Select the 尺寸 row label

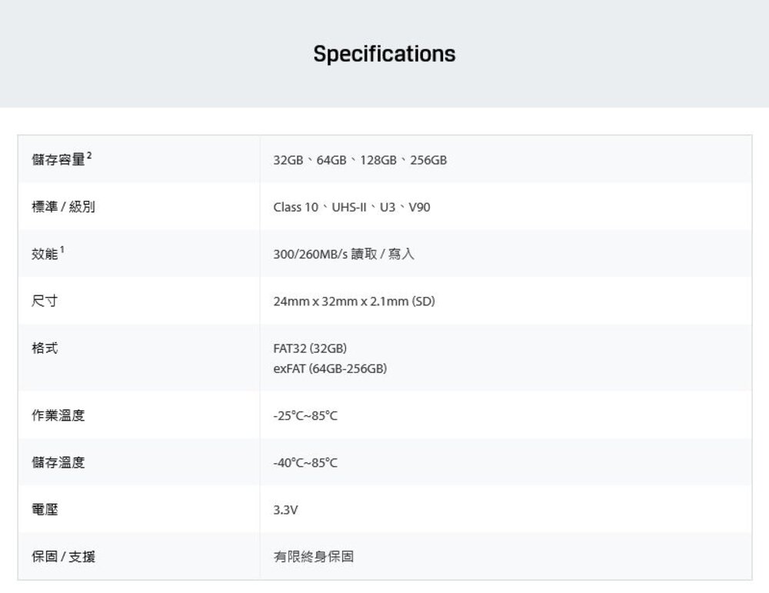tap(45, 301)
